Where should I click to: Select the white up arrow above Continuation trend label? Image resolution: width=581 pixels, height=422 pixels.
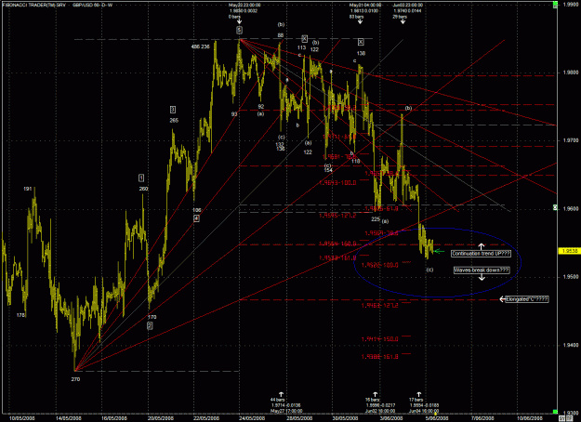[x=481, y=246]
